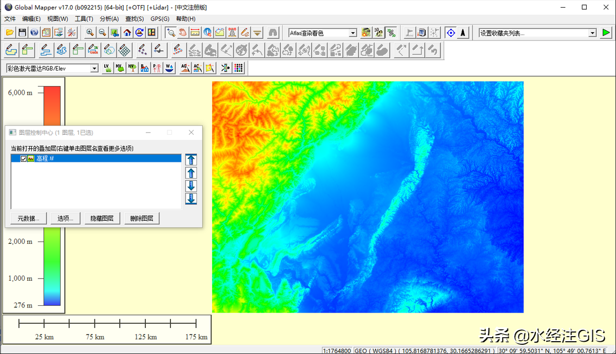Click the create grid feature icon
The height and width of the screenshot is (354, 616).
coord(124,50)
